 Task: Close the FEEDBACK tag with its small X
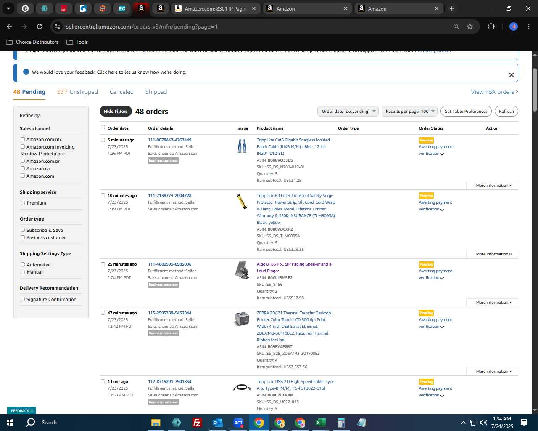click(x=32, y=410)
